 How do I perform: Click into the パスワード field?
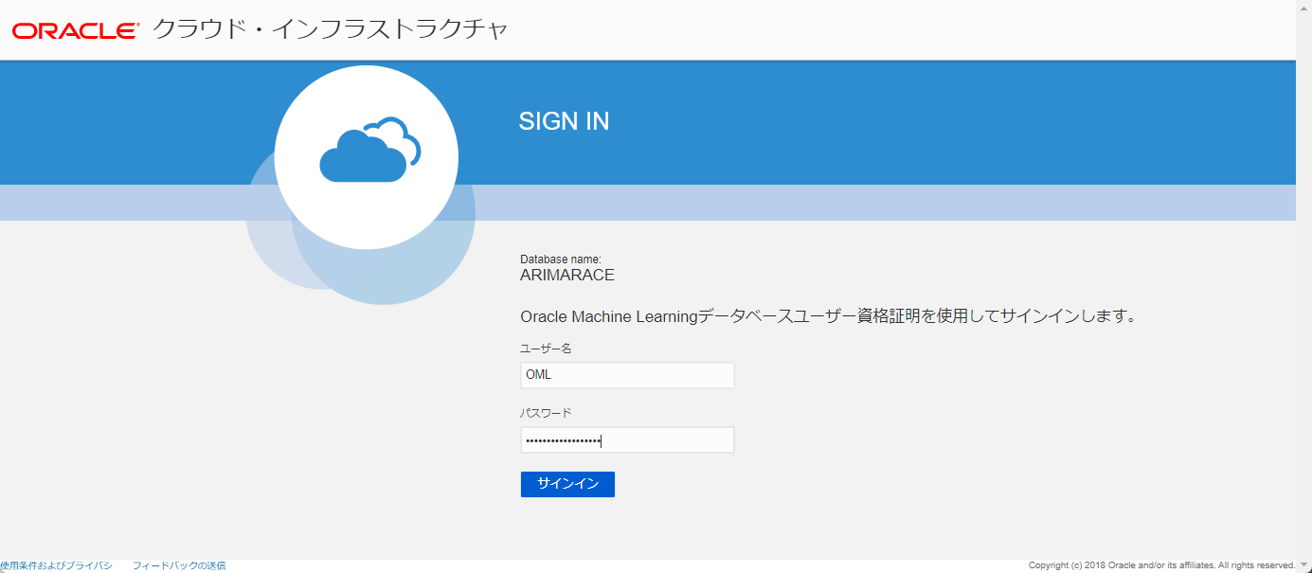pos(627,440)
